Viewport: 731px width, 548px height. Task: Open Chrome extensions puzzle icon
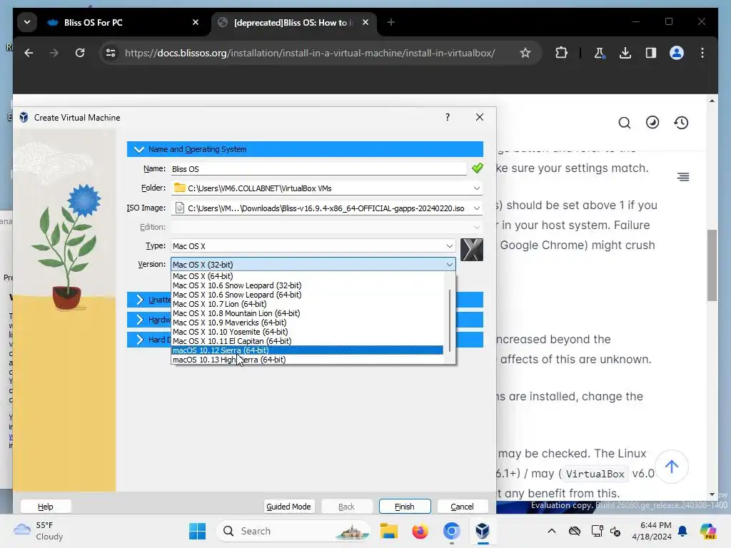(561, 53)
